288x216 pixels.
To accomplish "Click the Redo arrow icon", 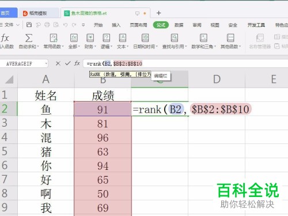I will [x=74, y=25].
